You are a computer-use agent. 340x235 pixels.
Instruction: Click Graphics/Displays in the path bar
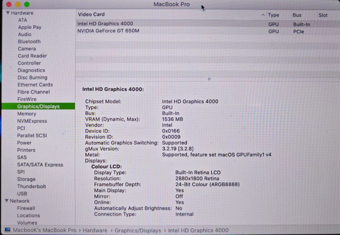[138, 231]
